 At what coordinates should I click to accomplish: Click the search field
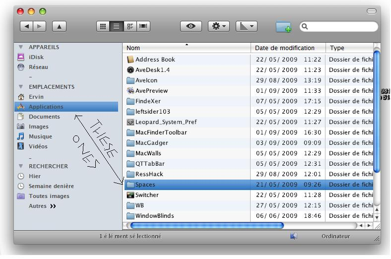(338, 26)
